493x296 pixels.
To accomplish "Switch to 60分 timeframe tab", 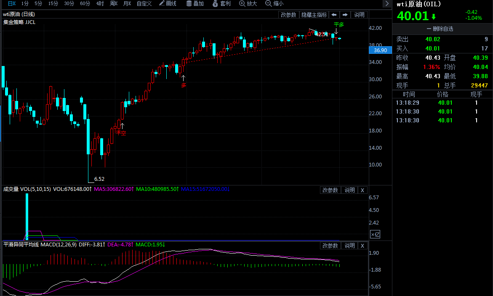I will tap(85, 3).
